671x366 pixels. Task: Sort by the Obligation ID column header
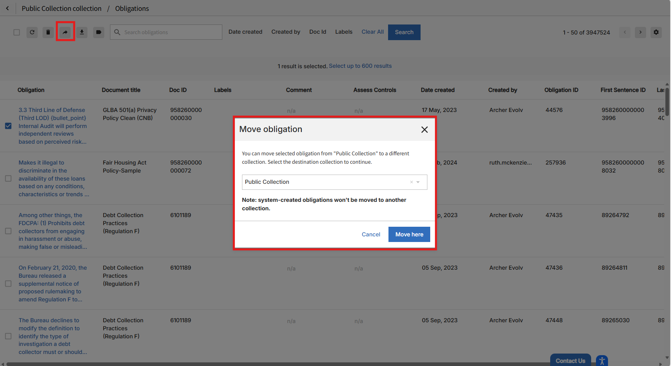tap(561, 90)
